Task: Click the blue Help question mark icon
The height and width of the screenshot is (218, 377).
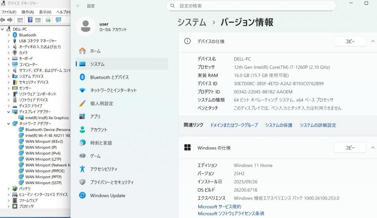Action: pos(30,20)
